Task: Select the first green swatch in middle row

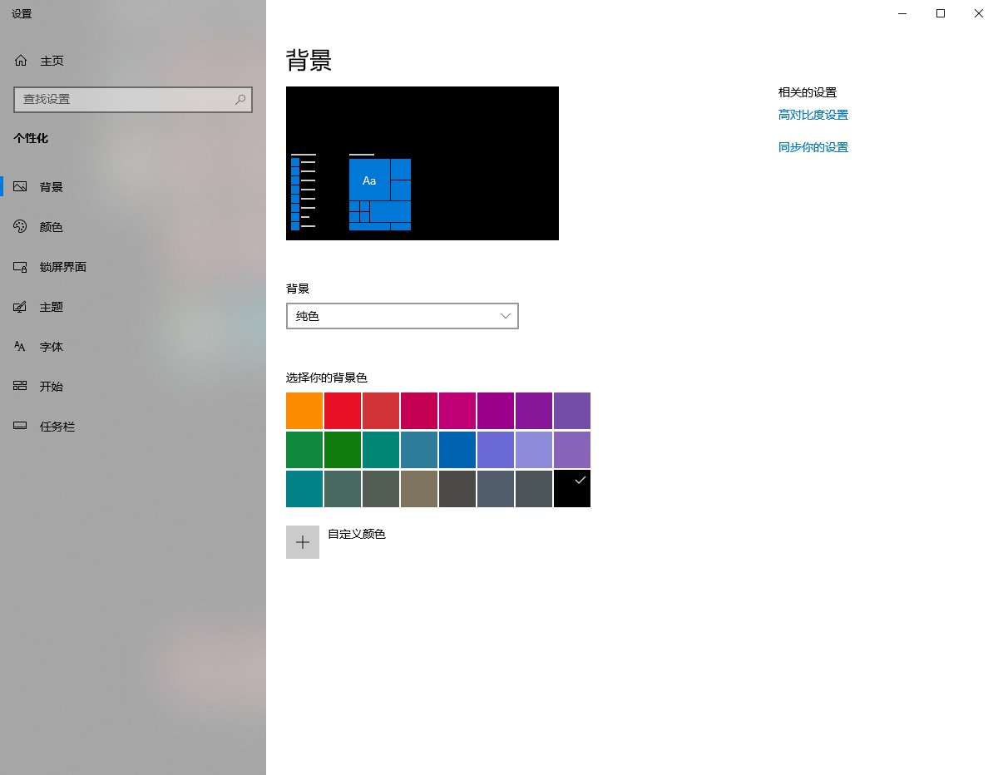Action: pos(304,450)
